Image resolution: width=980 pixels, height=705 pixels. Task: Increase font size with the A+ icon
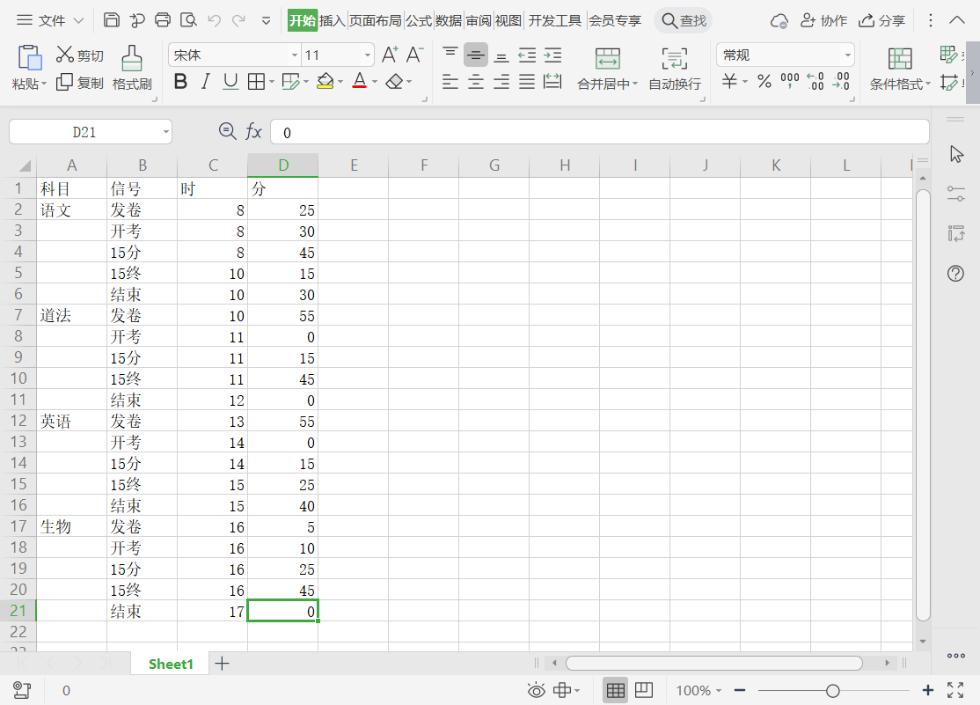391,55
